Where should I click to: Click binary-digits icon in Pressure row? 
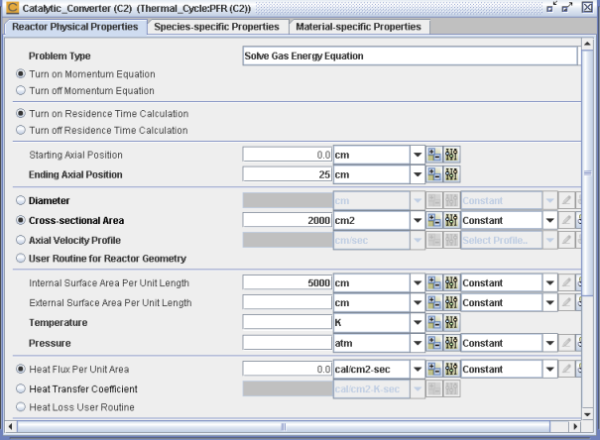452,343
